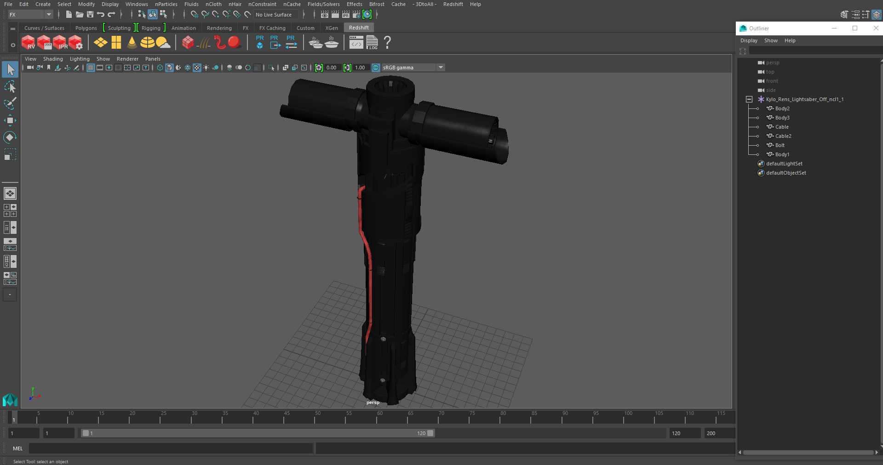Create Redshift dome light icon
This screenshot has width=883, height=465.
tap(147, 43)
